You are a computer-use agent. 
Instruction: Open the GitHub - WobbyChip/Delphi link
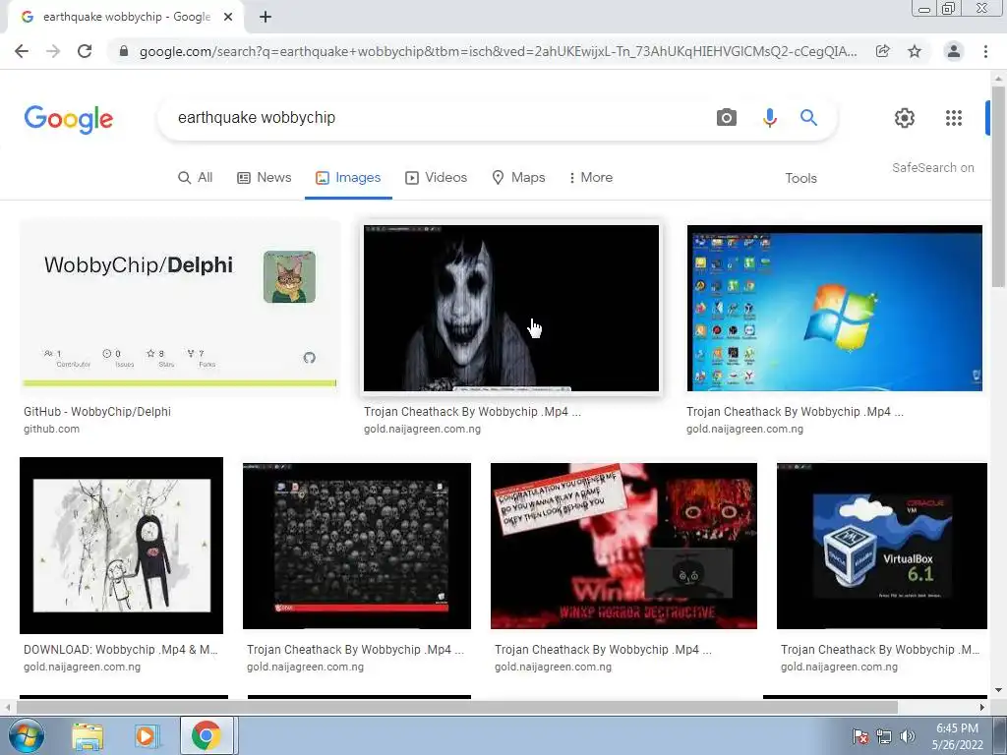97,412
